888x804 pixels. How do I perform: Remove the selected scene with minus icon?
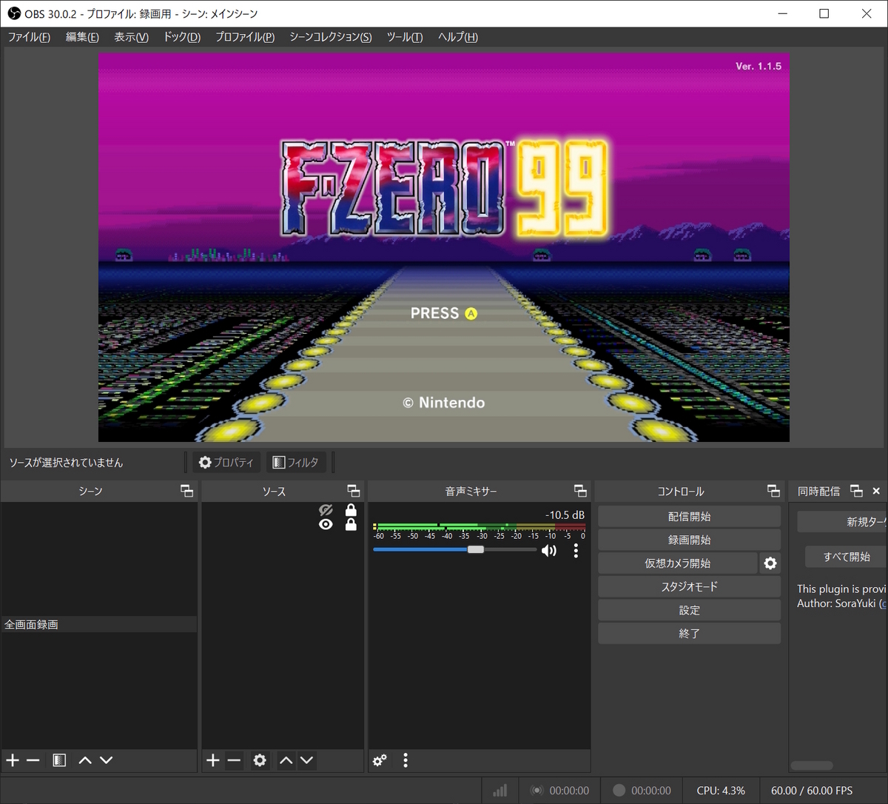click(33, 760)
